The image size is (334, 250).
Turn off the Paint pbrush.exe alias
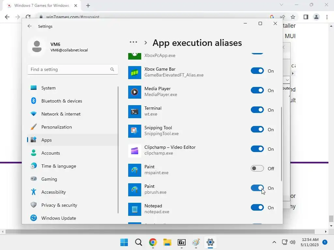pyautogui.click(x=257, y=188)
